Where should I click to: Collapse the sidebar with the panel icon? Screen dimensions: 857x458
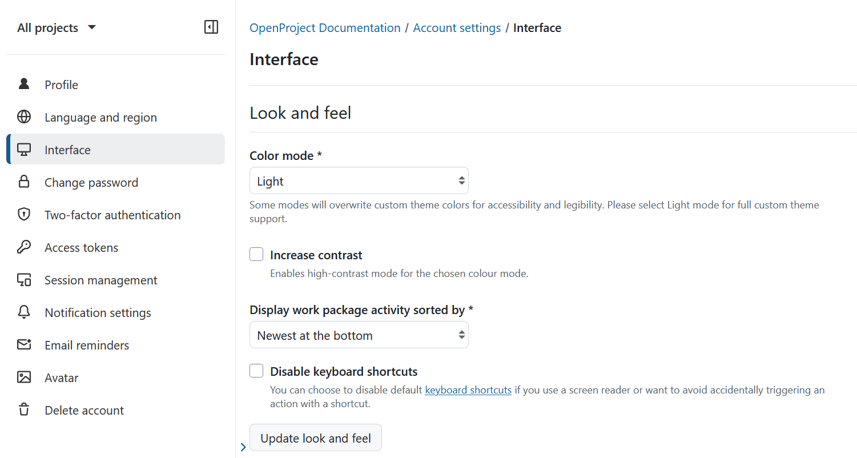point(211,27)
